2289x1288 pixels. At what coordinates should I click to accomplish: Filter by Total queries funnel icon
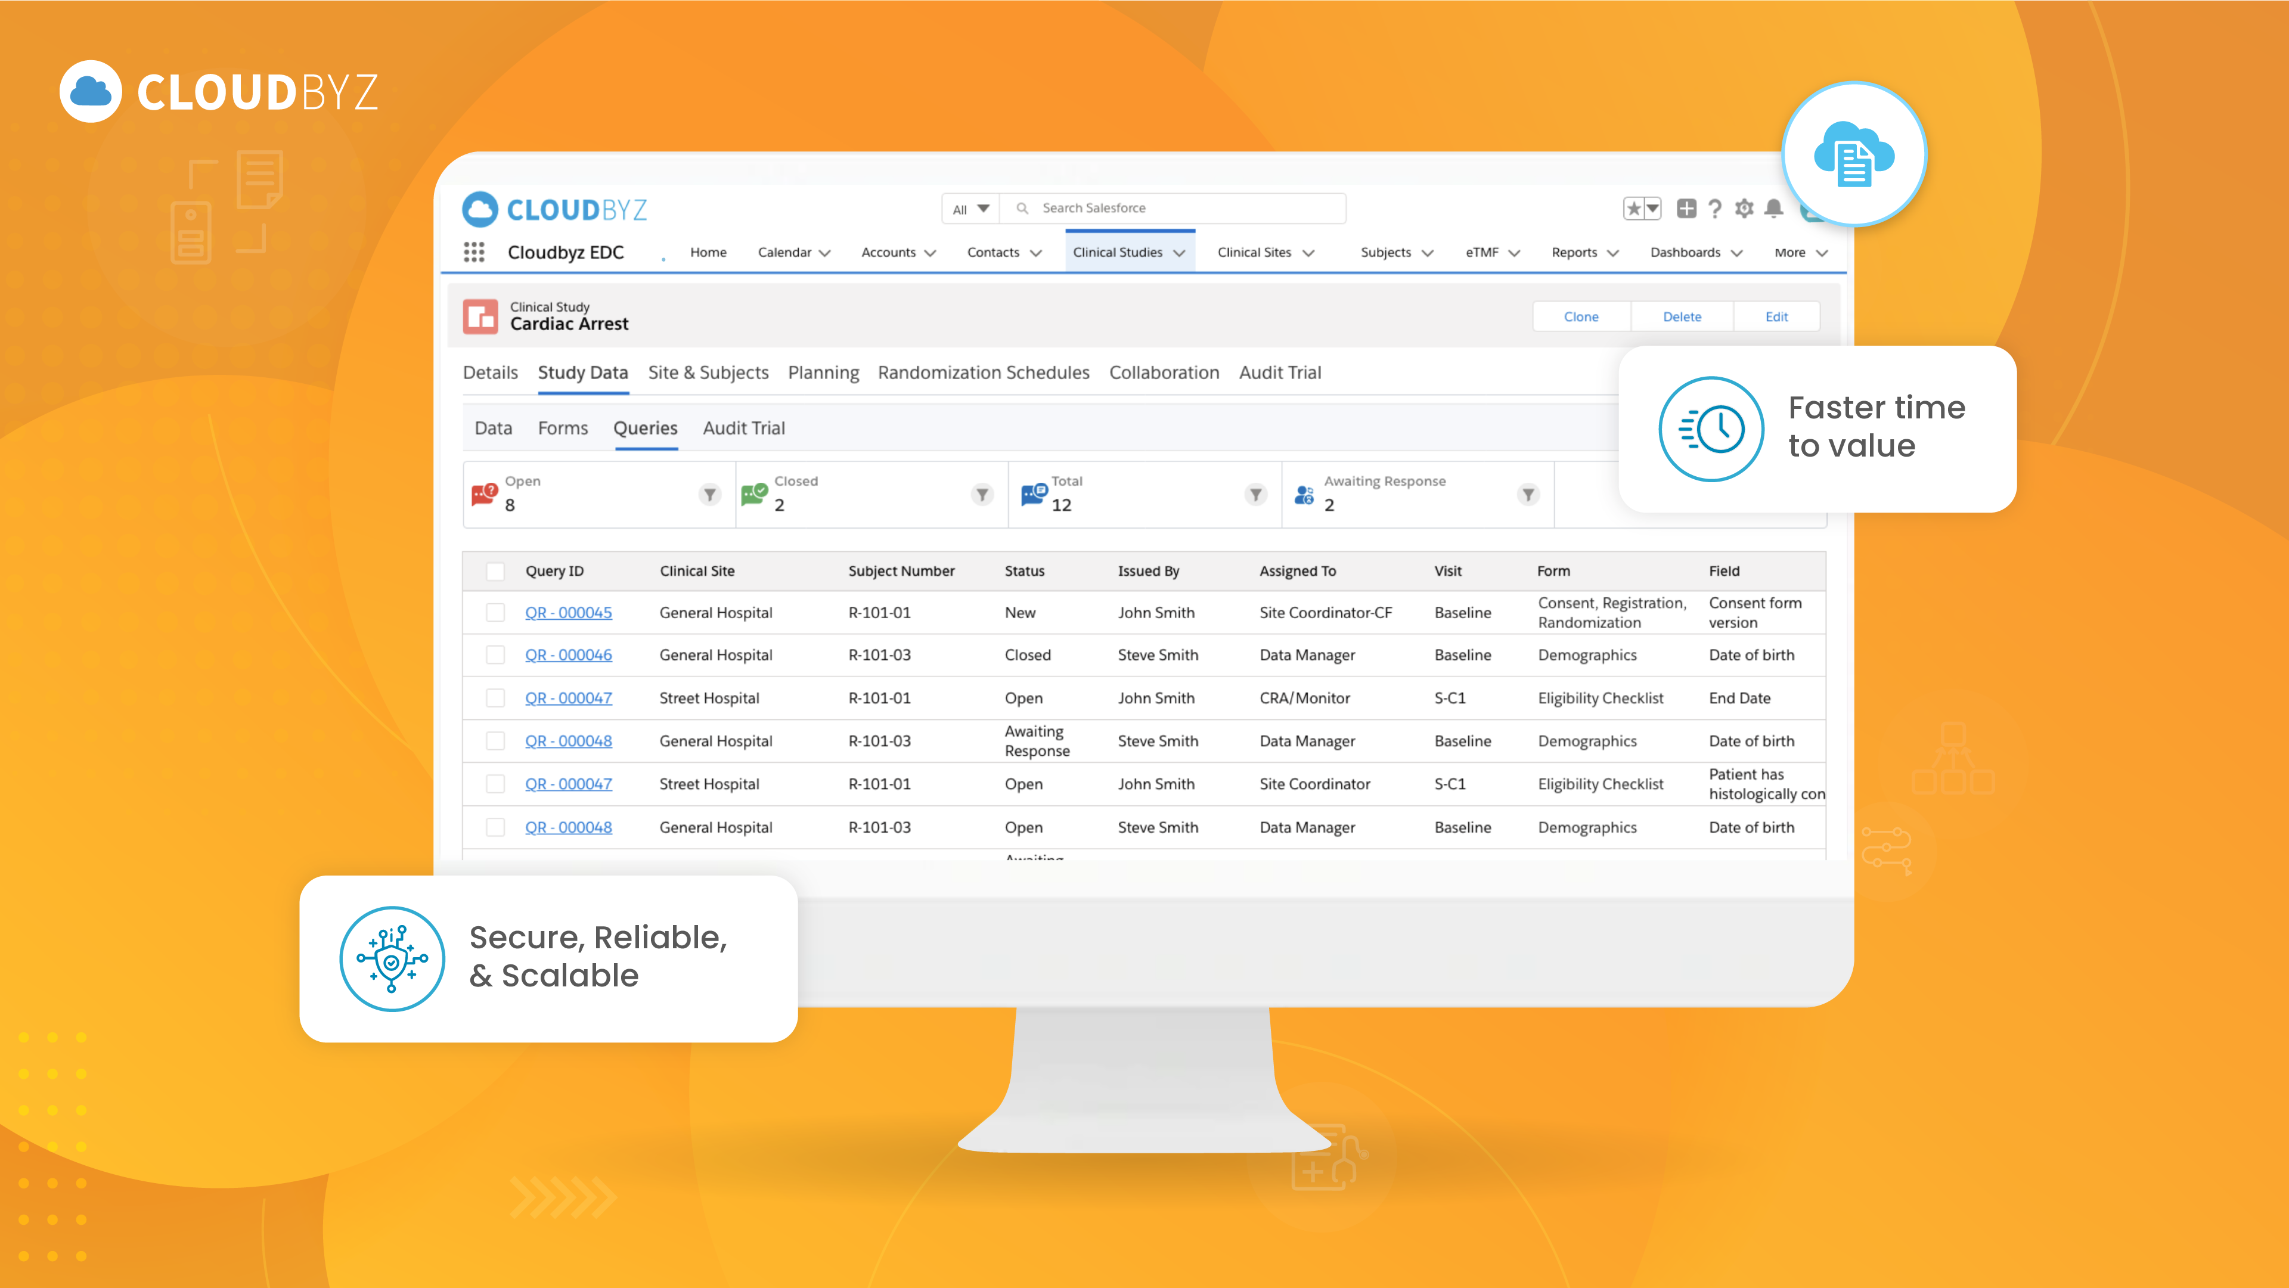[x=1255, y=495]
